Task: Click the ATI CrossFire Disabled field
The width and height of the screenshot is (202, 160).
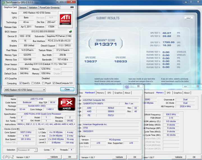Action: coord(46,78)
